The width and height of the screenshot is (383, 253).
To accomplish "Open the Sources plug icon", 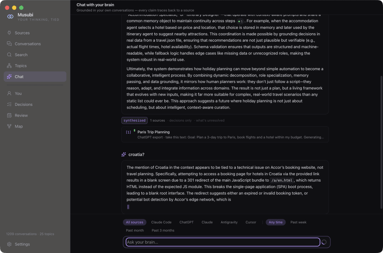I will click(9, 33).
